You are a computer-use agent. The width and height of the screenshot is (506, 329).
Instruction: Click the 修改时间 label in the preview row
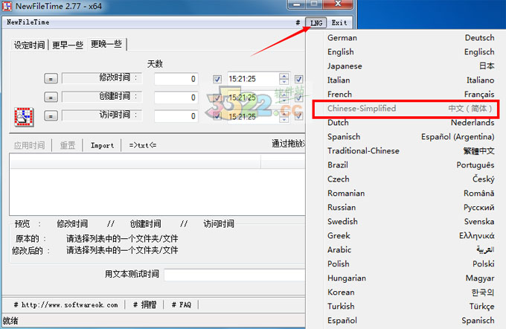(72, 224)
